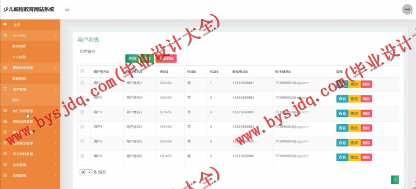The image size is (416, 189).
Task: Click 修改 for row 用户3
Action: (x=354, y=113)
